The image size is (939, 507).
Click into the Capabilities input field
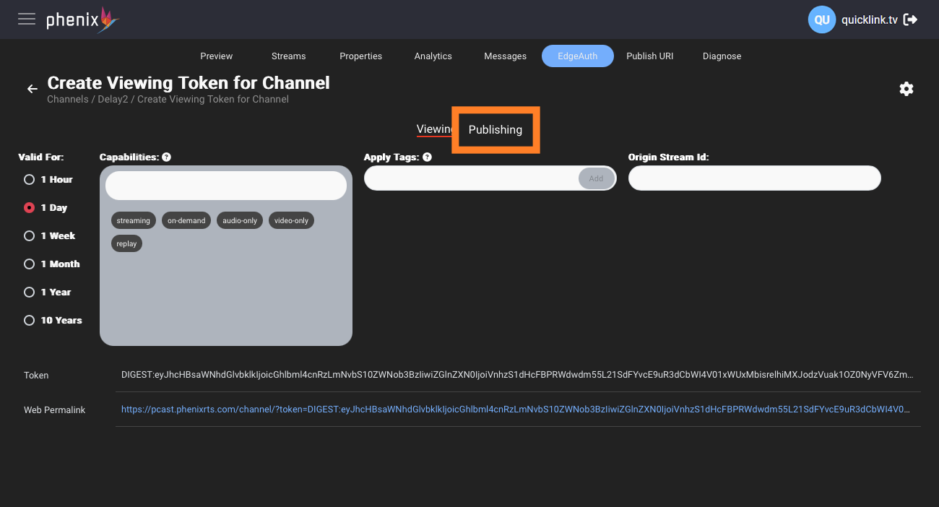coord(226,186)
